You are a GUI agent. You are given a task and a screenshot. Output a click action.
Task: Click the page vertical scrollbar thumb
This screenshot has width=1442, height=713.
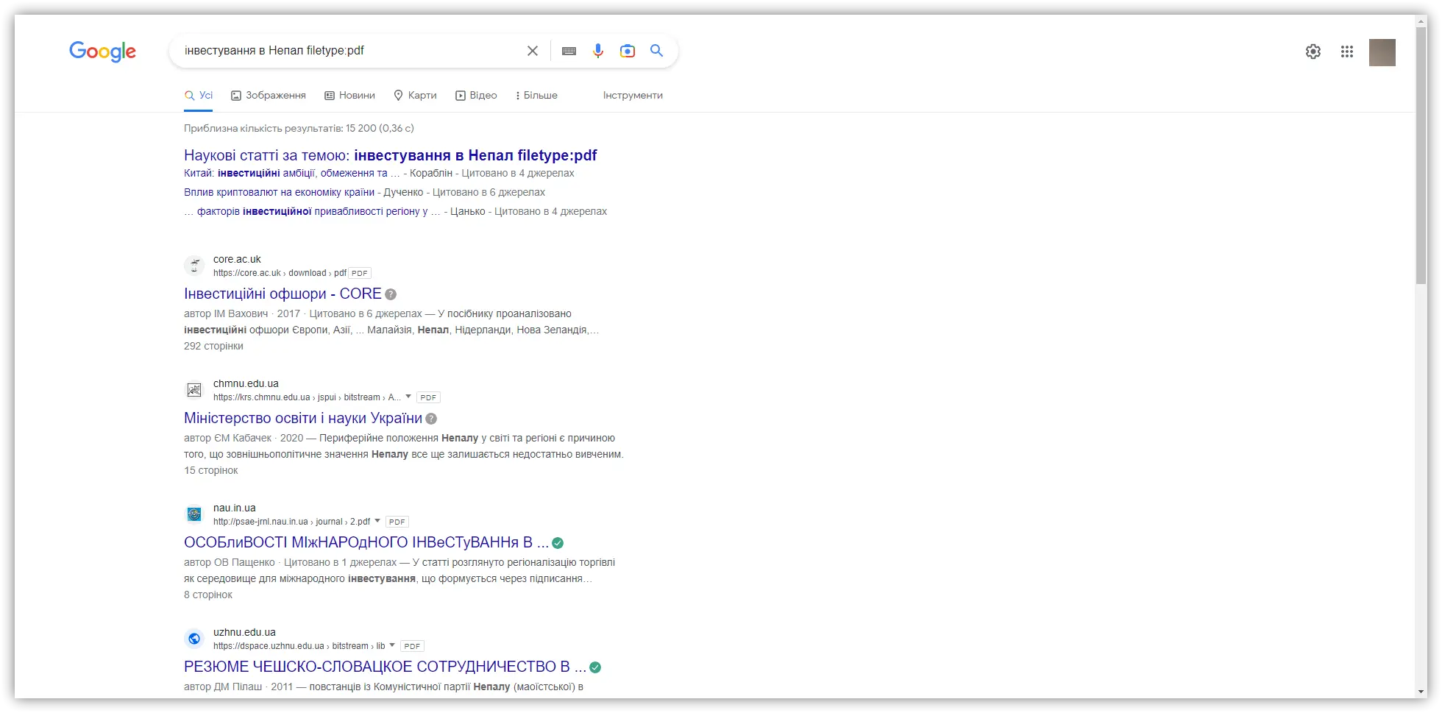pos(1421,155)
